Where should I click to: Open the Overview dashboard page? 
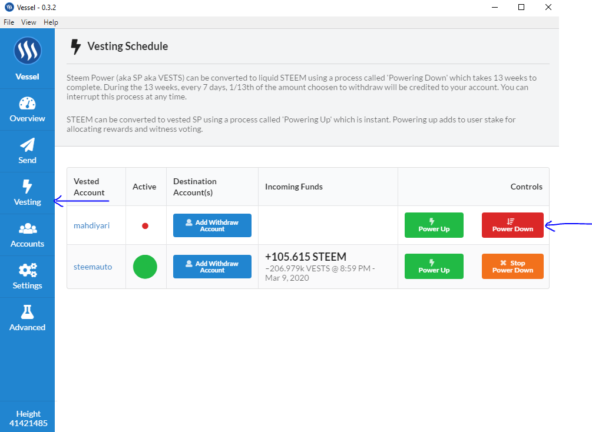click(x=27, y=110)
